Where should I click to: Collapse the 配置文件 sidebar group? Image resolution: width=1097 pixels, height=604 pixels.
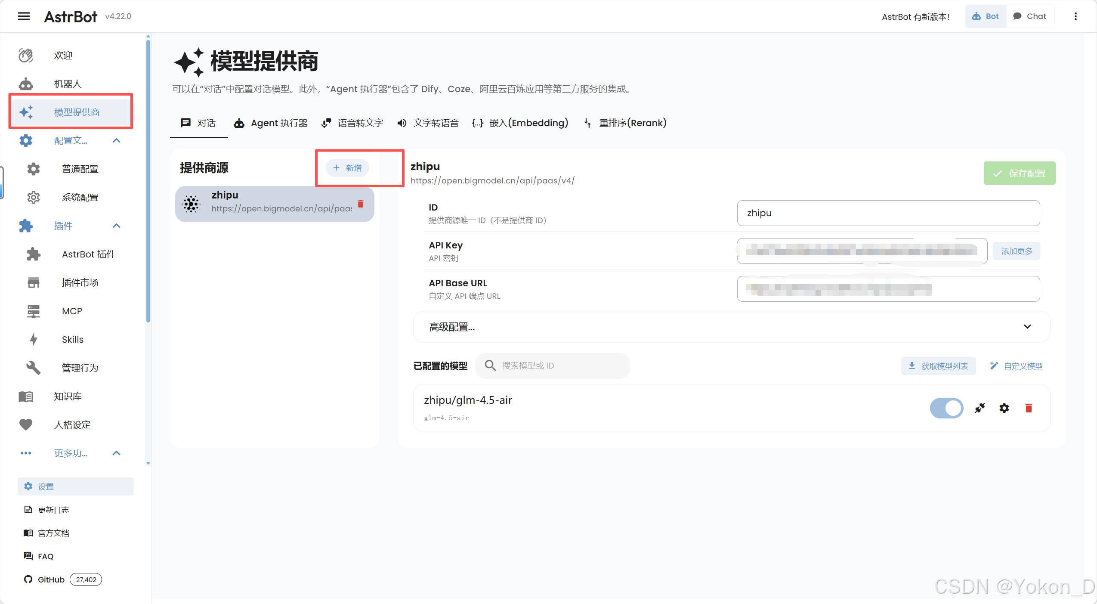click(x=116, y=140)
